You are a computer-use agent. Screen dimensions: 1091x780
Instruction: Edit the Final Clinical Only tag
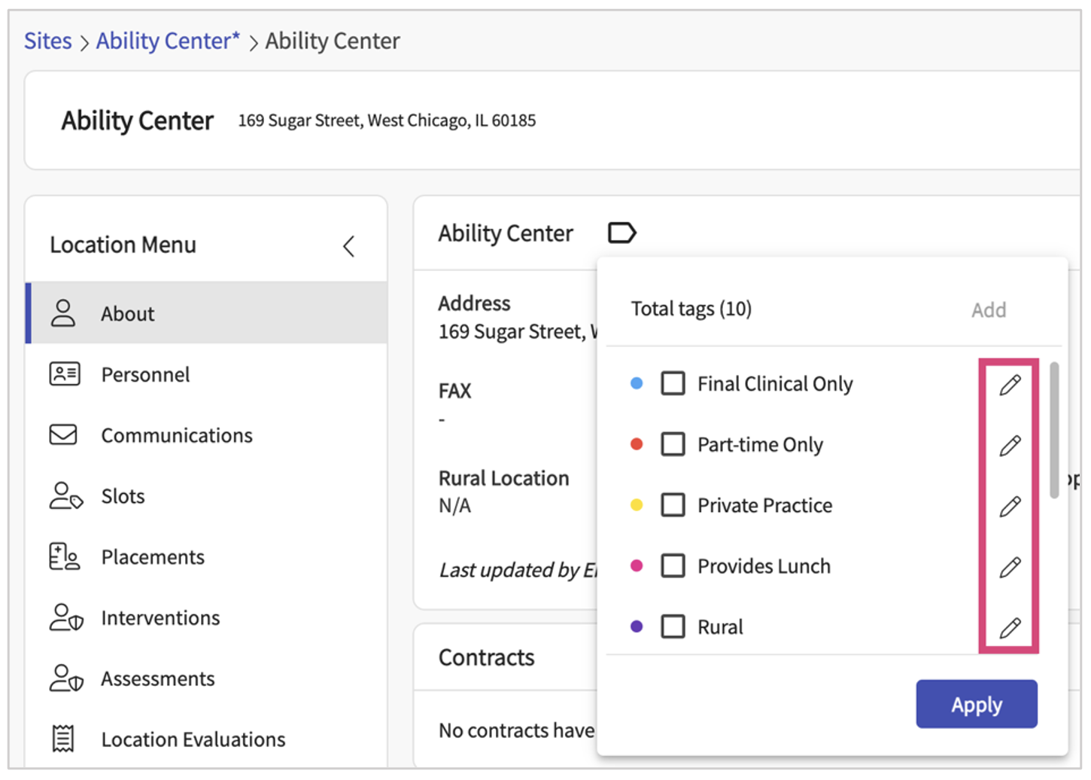point(1010,385)
